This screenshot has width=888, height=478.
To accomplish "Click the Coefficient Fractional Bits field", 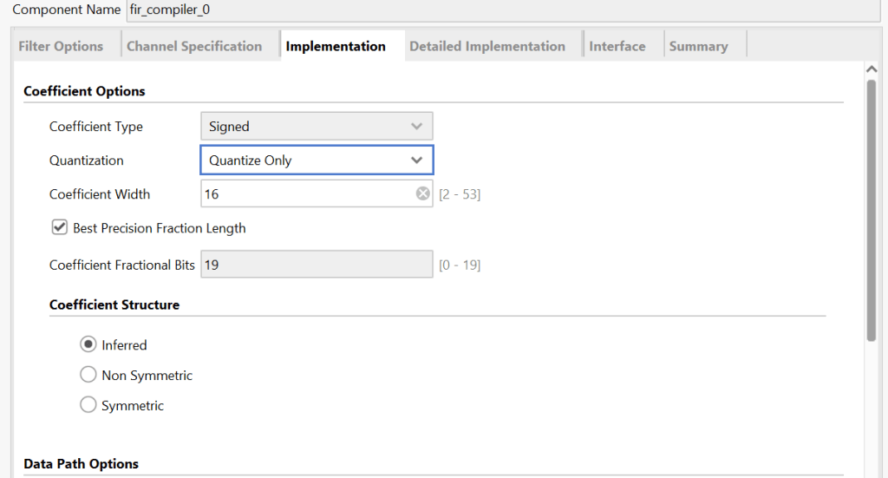I will [x=317, y=265].
